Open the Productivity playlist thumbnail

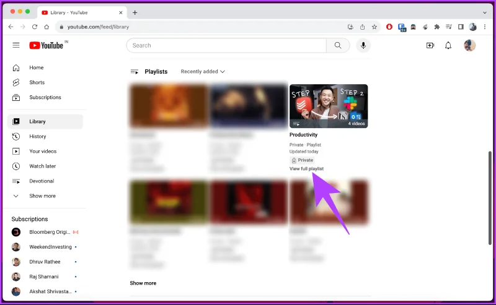tap(329, 106)
